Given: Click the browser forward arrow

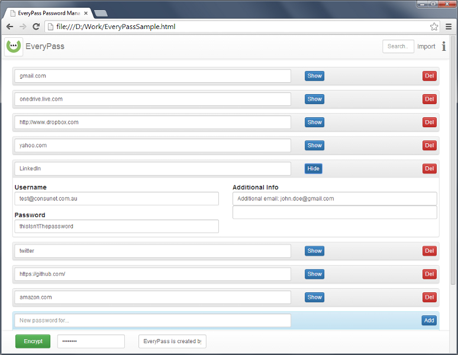Looking at the screenshot, I should pyautogui.click(x=23, y=27).
